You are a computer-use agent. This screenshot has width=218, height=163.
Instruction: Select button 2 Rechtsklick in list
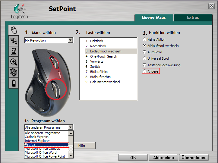pyautogui.click(x=111, y=46)
